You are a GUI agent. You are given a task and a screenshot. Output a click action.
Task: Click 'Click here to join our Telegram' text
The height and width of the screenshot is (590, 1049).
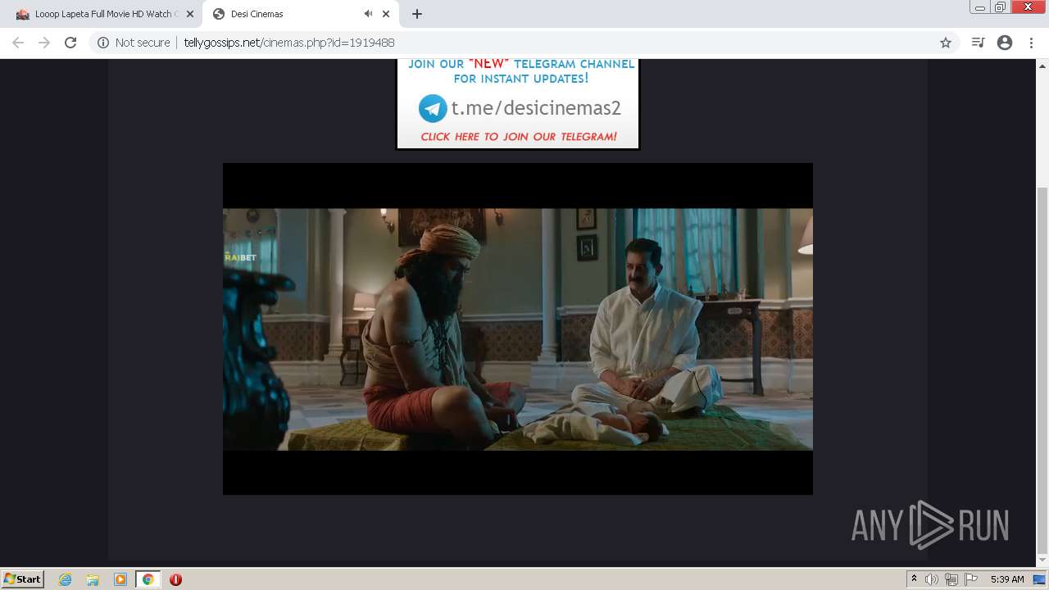519,137
